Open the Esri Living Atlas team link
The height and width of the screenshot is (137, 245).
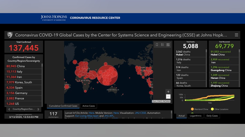click(x=87, y=116)
